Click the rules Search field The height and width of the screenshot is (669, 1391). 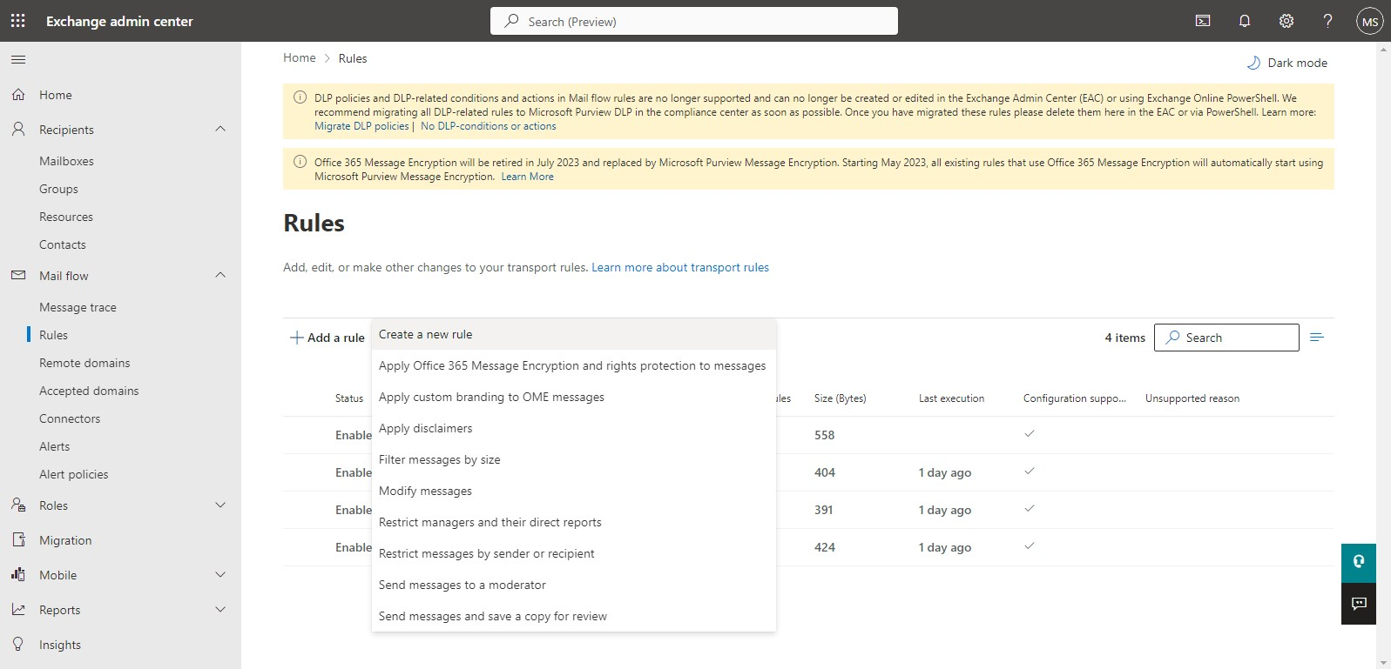tap(1226, 338)
